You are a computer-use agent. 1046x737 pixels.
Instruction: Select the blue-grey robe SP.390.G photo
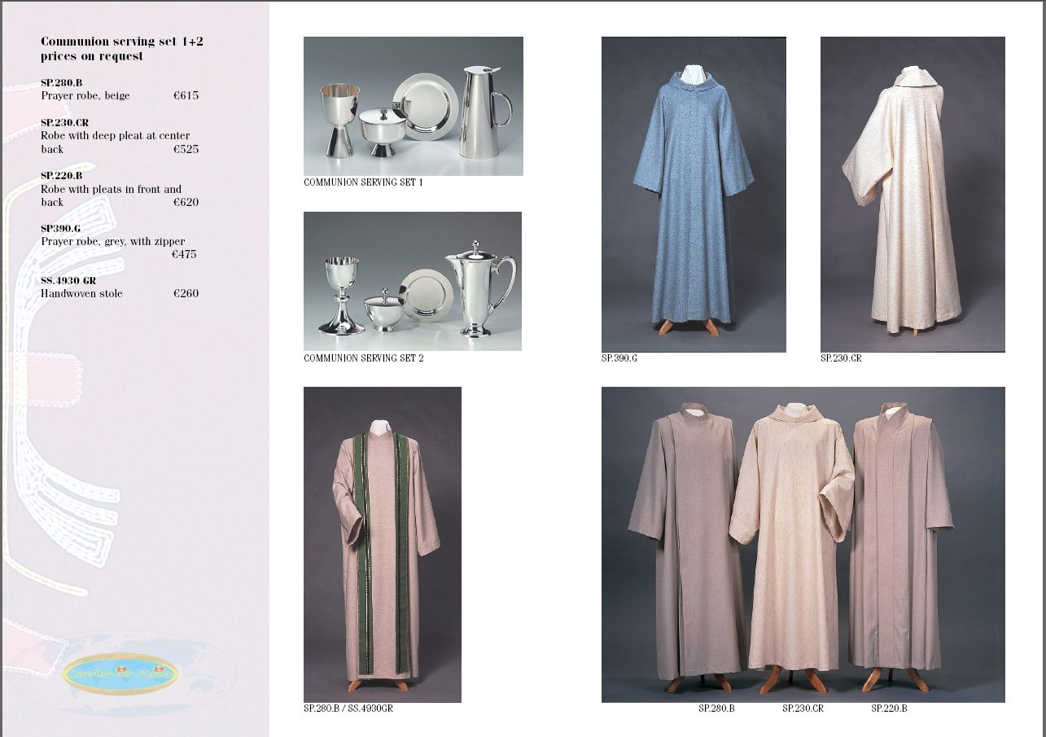(694, 194)
